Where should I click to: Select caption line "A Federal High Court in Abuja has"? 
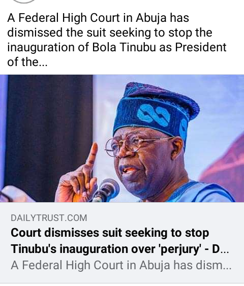(x=98, y=18)
